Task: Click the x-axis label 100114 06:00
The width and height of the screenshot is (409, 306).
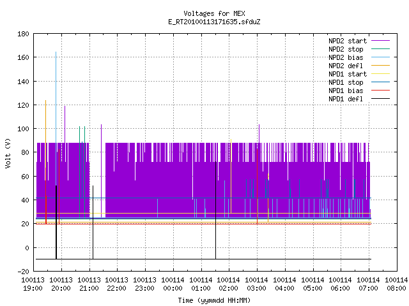Action: pyautogui.click(x=340, y=284)
